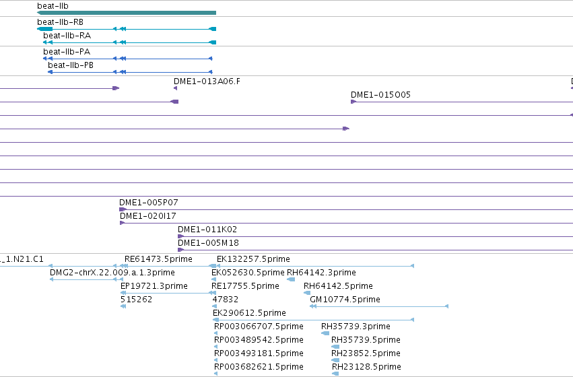Select the RH64142.3prime EST label
The height and width of the screenshot is (377, 573).
point(321,273)
